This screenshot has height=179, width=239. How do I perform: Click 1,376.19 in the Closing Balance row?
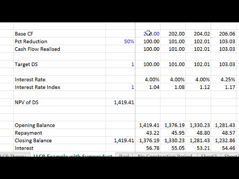click(x=148, y=141)
